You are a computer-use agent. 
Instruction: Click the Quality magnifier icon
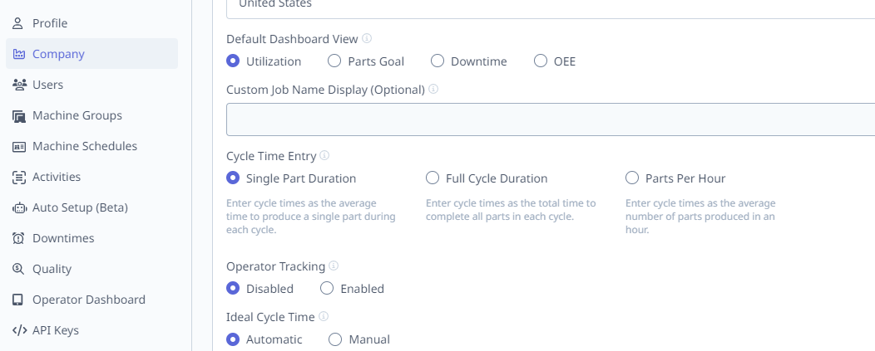[18, 269]
